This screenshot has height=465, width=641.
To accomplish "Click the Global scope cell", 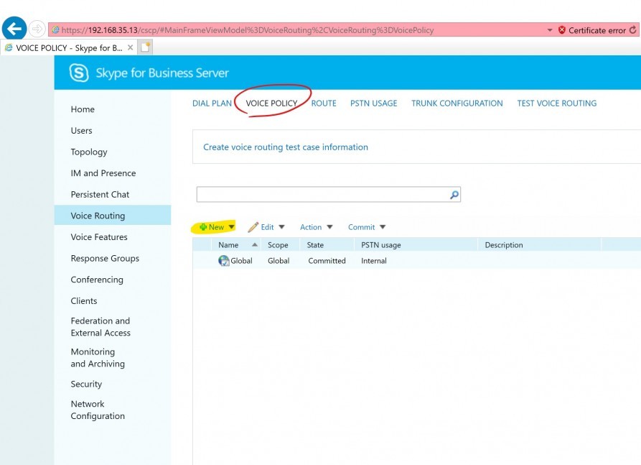I will point(279,261).
